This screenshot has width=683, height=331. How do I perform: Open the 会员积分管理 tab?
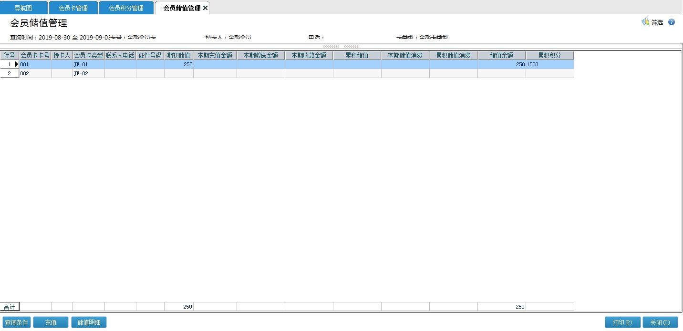click(x=126, y=8)
